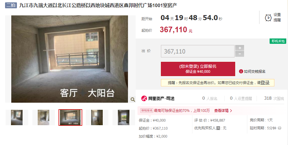Click the help icon next to 延时周期
The height and width of the screenshot is (145, 288).
pyautogui.click(x=280, y=128)
